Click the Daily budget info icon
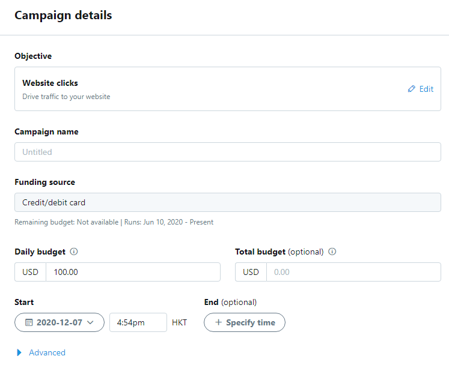 (x=73, y=252)
